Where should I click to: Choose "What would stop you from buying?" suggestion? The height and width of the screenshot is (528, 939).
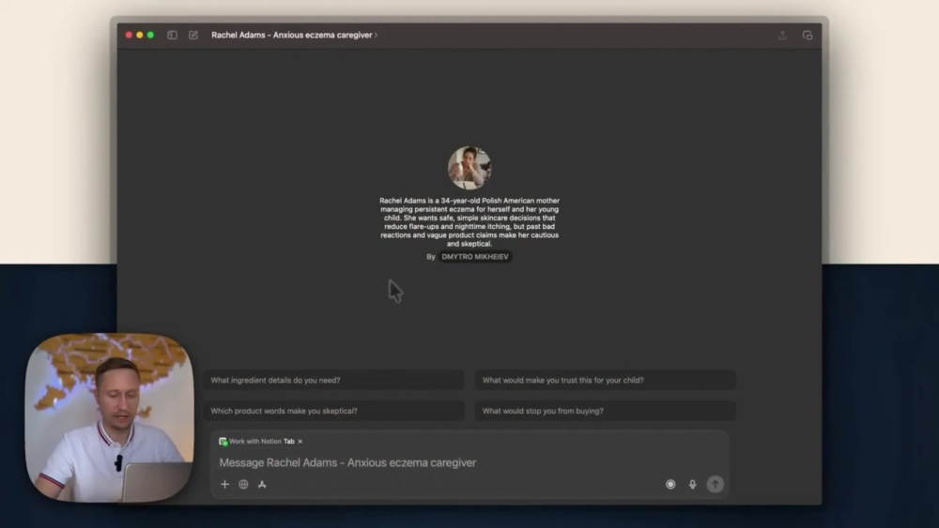click(x=606, y=411)
